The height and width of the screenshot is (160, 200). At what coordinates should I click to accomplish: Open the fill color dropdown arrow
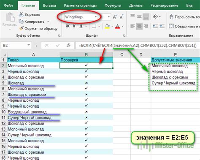(112, 26)
